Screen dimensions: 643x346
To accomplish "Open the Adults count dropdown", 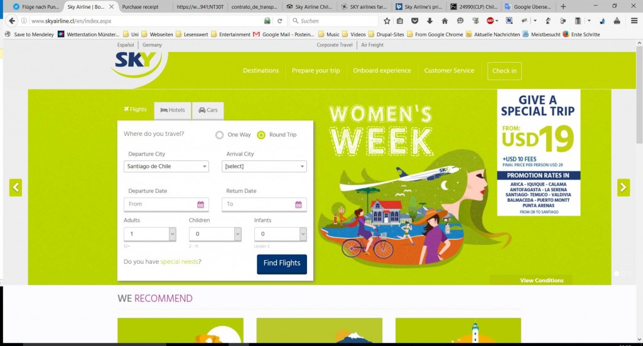I will click(x=149, y=234).
